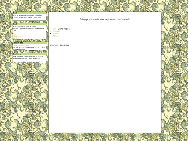Follow the background credit link

[x=21, y=45]
